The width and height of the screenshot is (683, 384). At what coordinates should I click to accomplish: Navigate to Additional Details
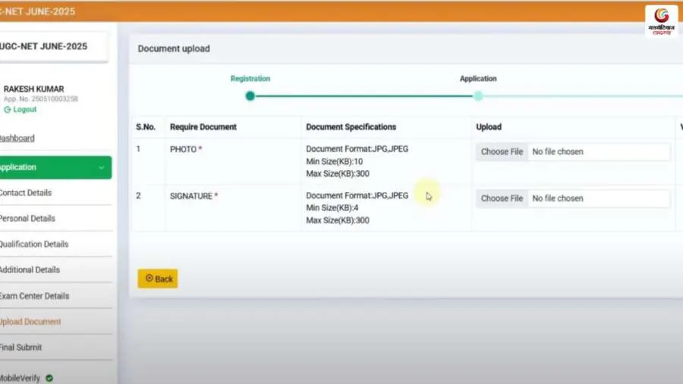(x=30, y=270)
